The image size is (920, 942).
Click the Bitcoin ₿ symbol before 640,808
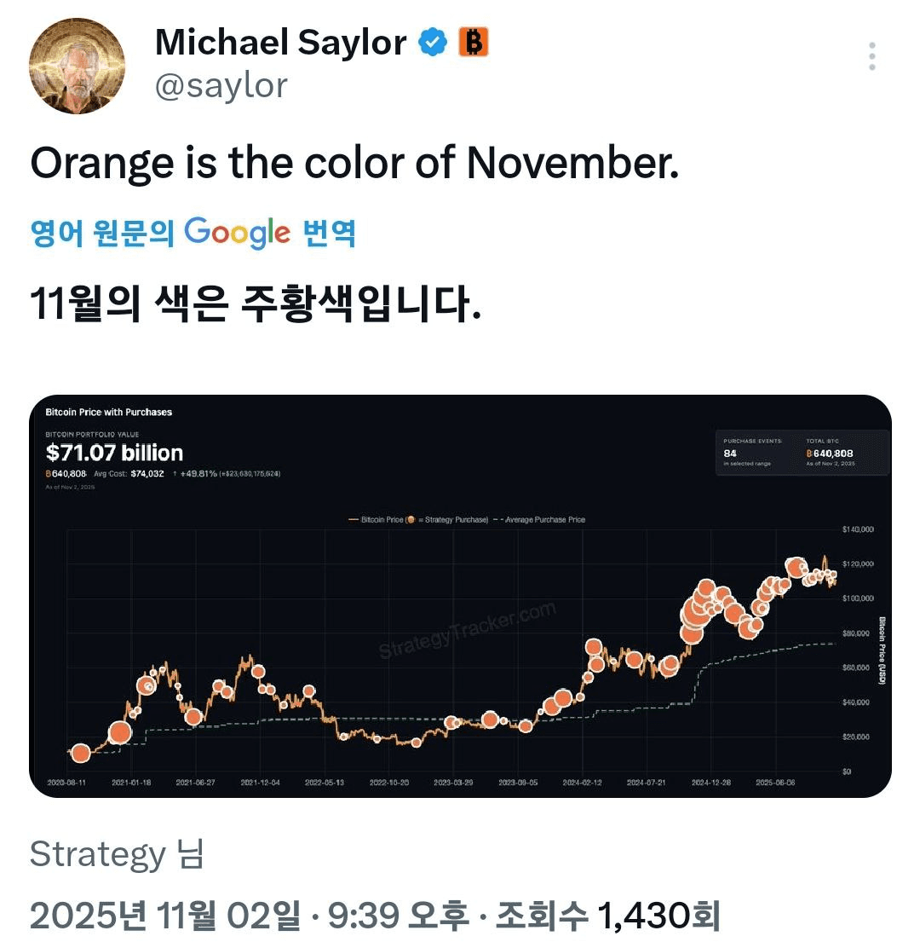pyautogui.click(x=48, y=472)
